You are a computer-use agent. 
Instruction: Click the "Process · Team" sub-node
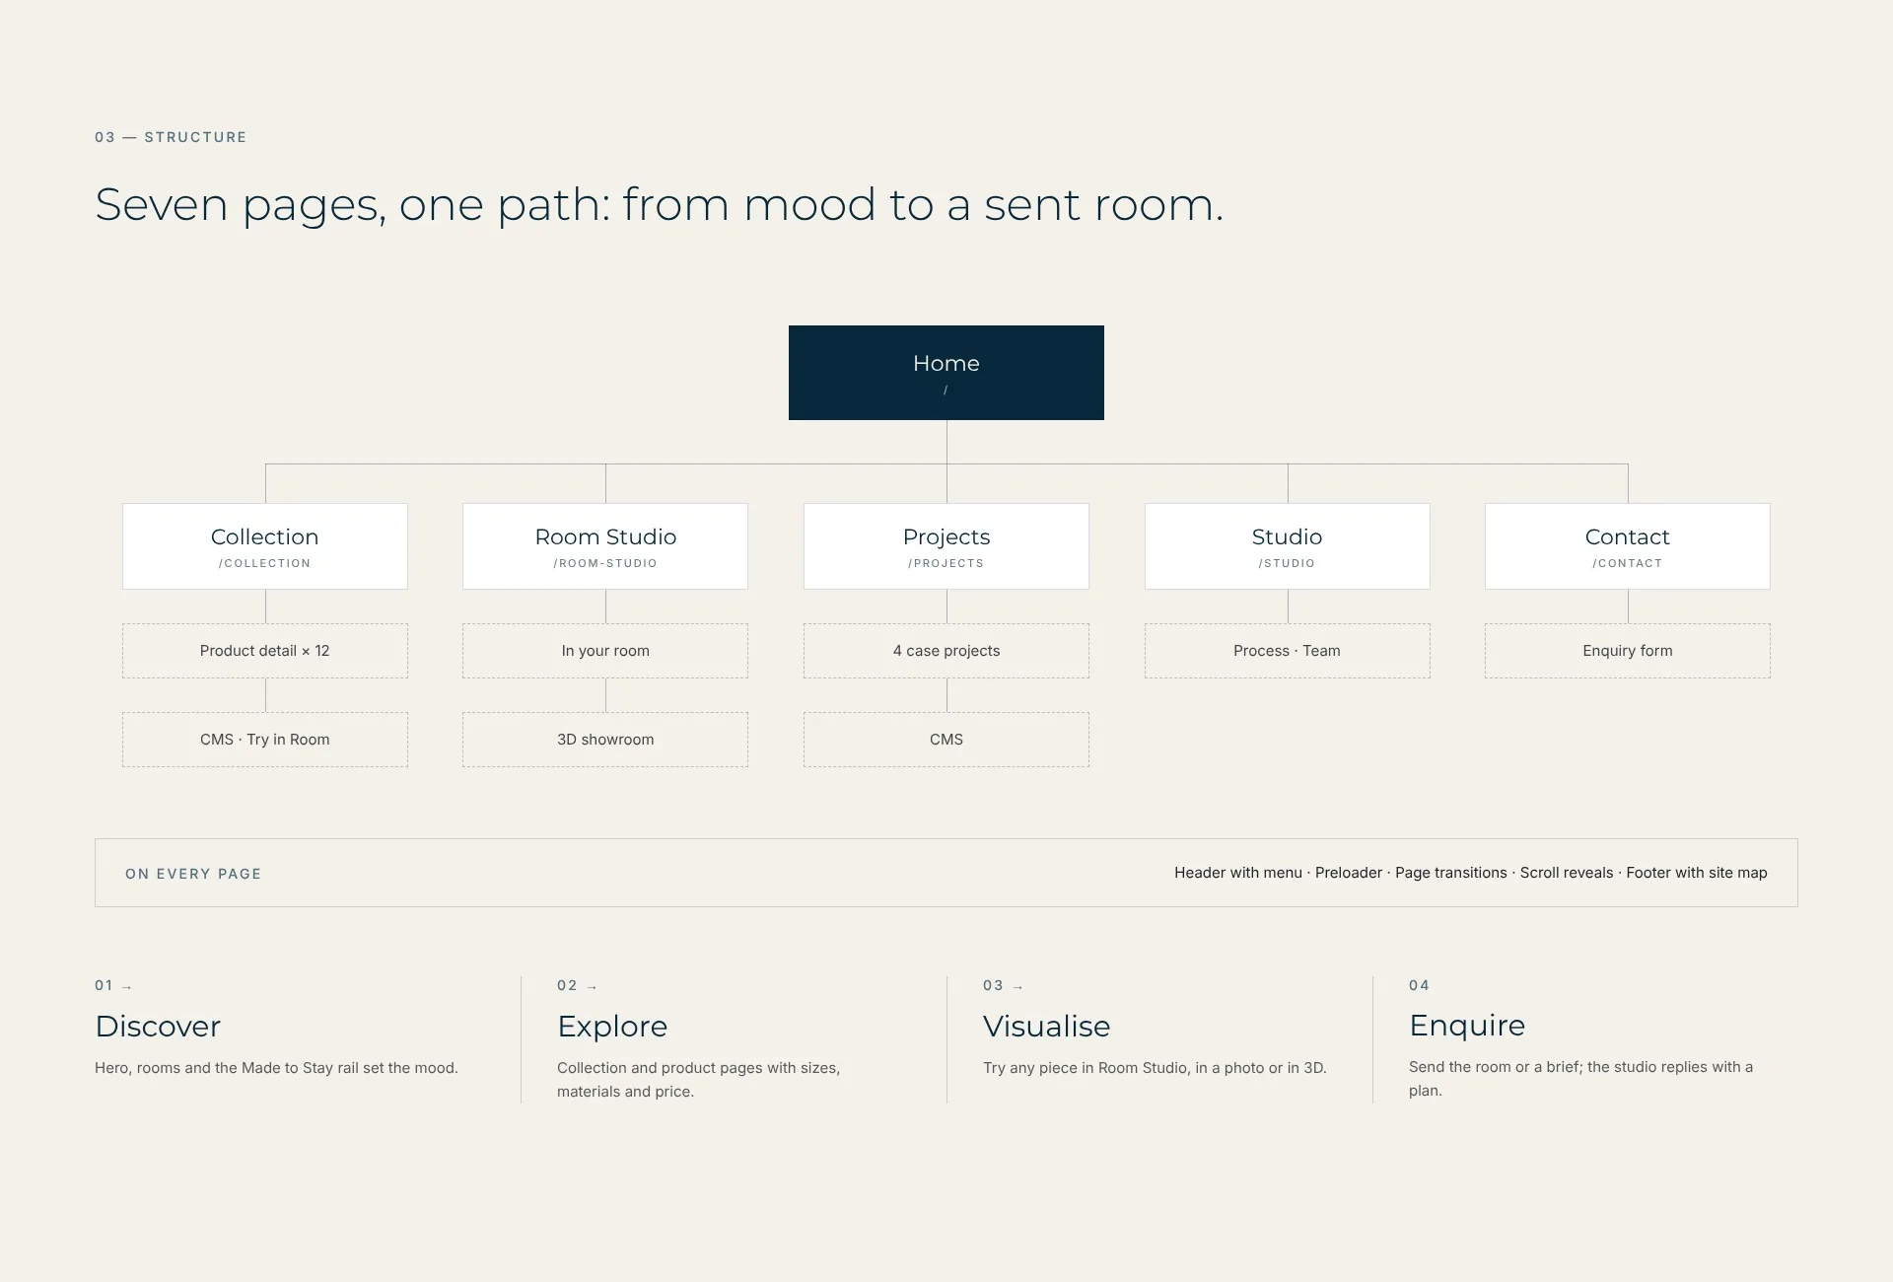click(x=1288, y=651)
